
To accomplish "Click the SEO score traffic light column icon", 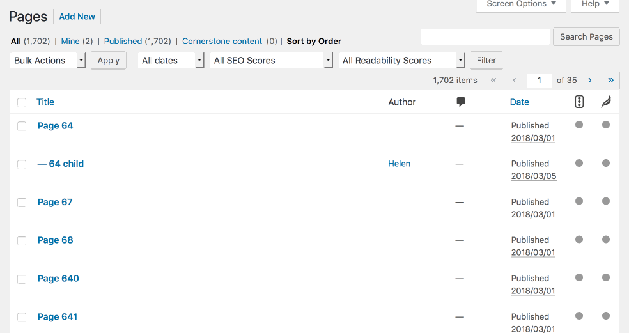I will coord(579,102).
